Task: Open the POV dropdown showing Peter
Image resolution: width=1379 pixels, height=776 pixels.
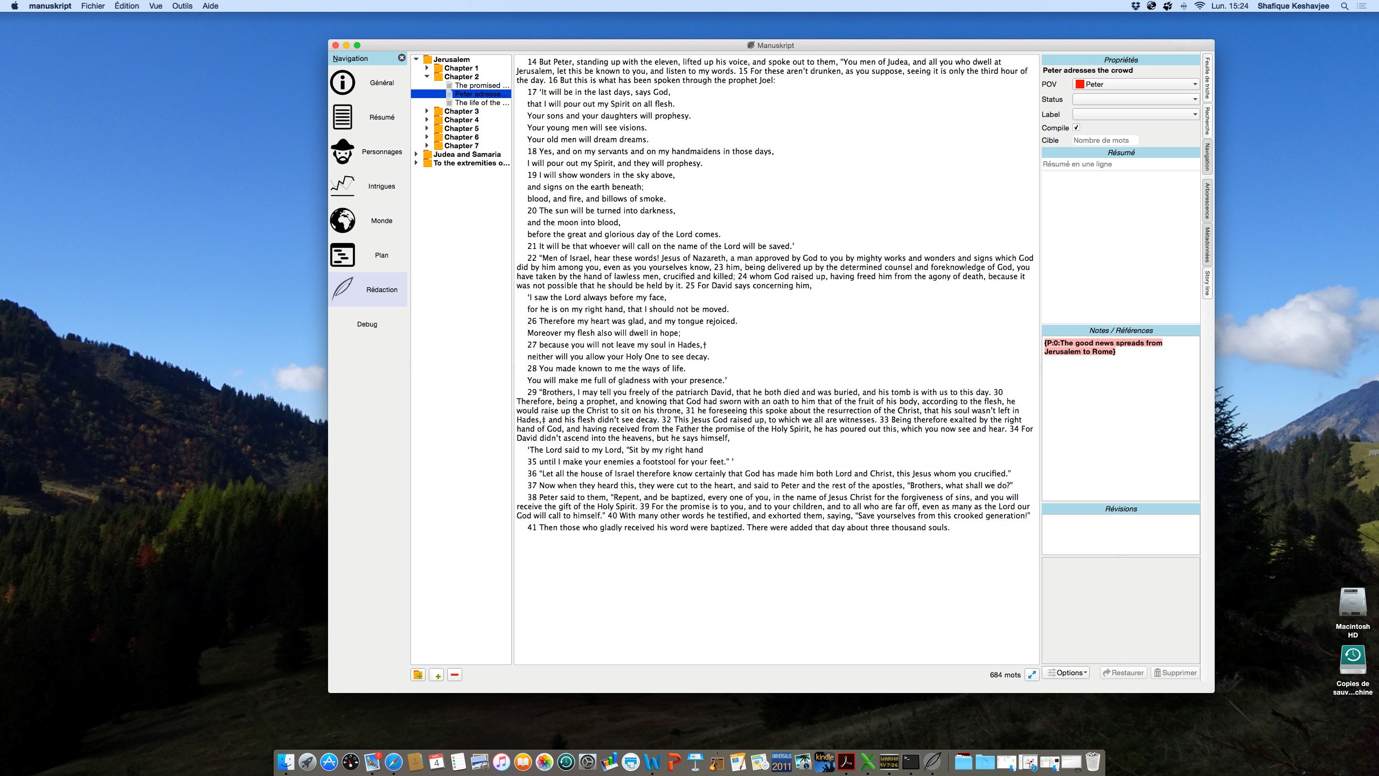Action: tap(1136, 84)
